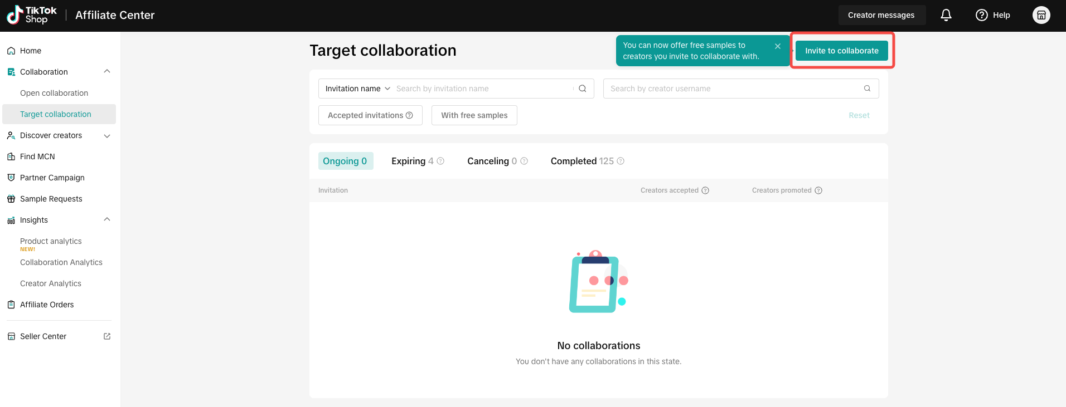This screenshot has height=407, width=1066.
Task: Open the Invitation name dropdown
Action: [357, 89]
